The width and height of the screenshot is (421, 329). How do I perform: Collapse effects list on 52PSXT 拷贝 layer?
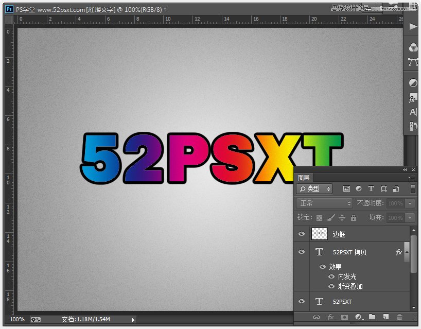pos(407,252)
